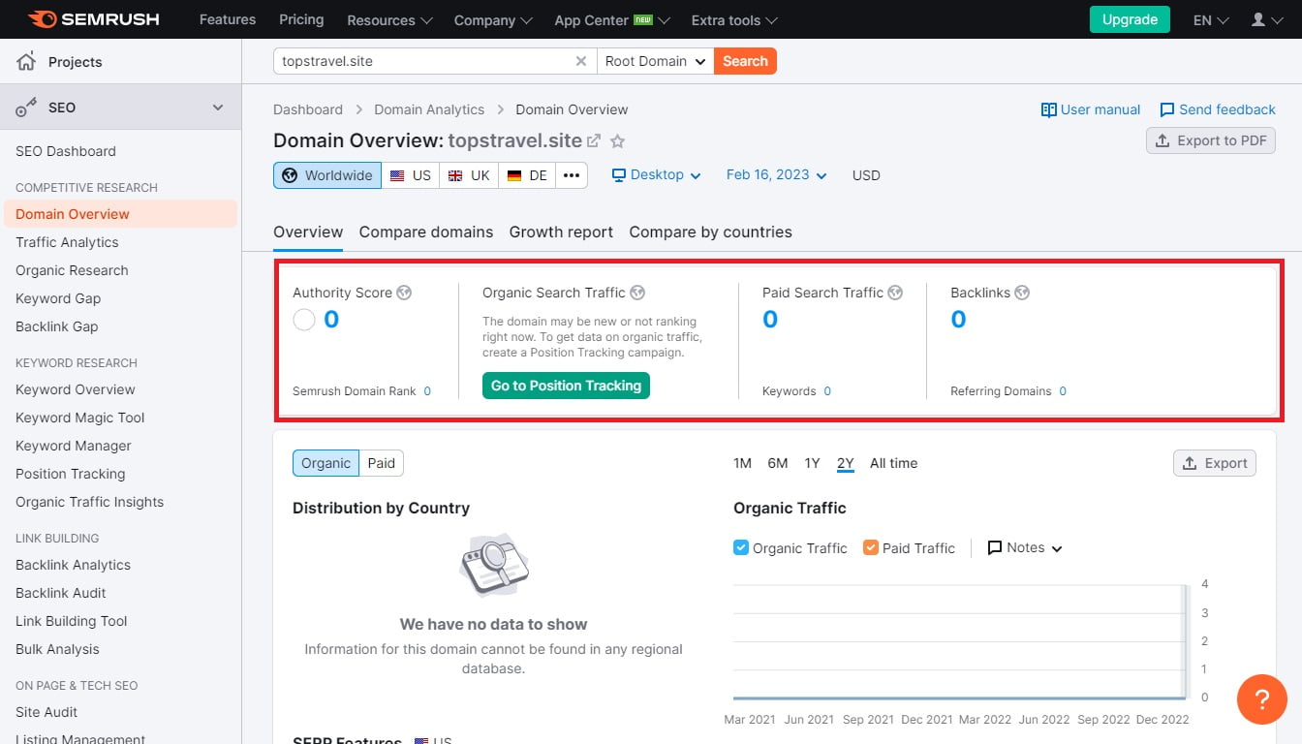Expand the Extra tools menu

[x=734, y=20]
